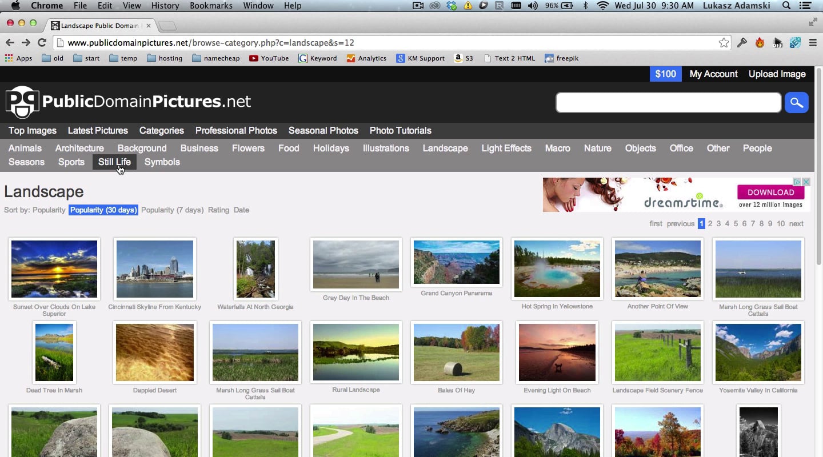Open the namecheap bookmarks folder
This screenshot has height=457, width=823.
(x=216, y=58)
